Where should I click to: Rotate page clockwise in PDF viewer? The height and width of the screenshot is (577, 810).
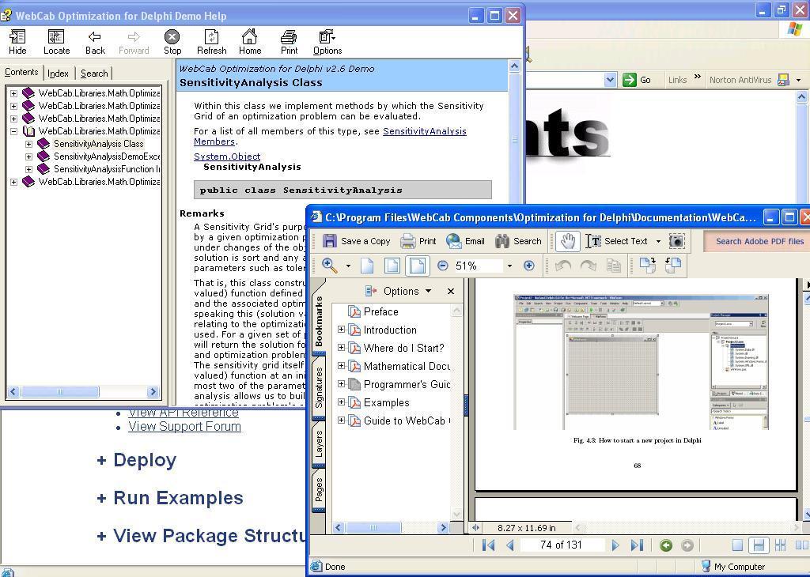click(x=647, y=266)
